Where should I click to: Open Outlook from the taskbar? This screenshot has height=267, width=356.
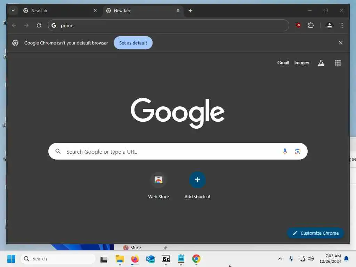point(150,259)
